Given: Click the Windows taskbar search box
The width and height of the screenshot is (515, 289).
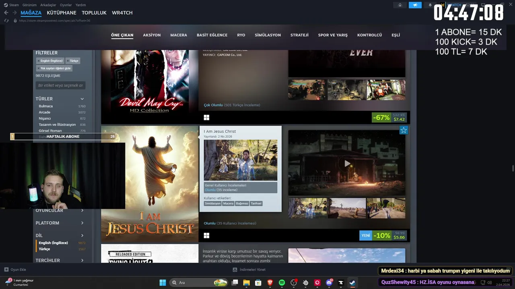Looking at the screenshot, I should (199, 283).
